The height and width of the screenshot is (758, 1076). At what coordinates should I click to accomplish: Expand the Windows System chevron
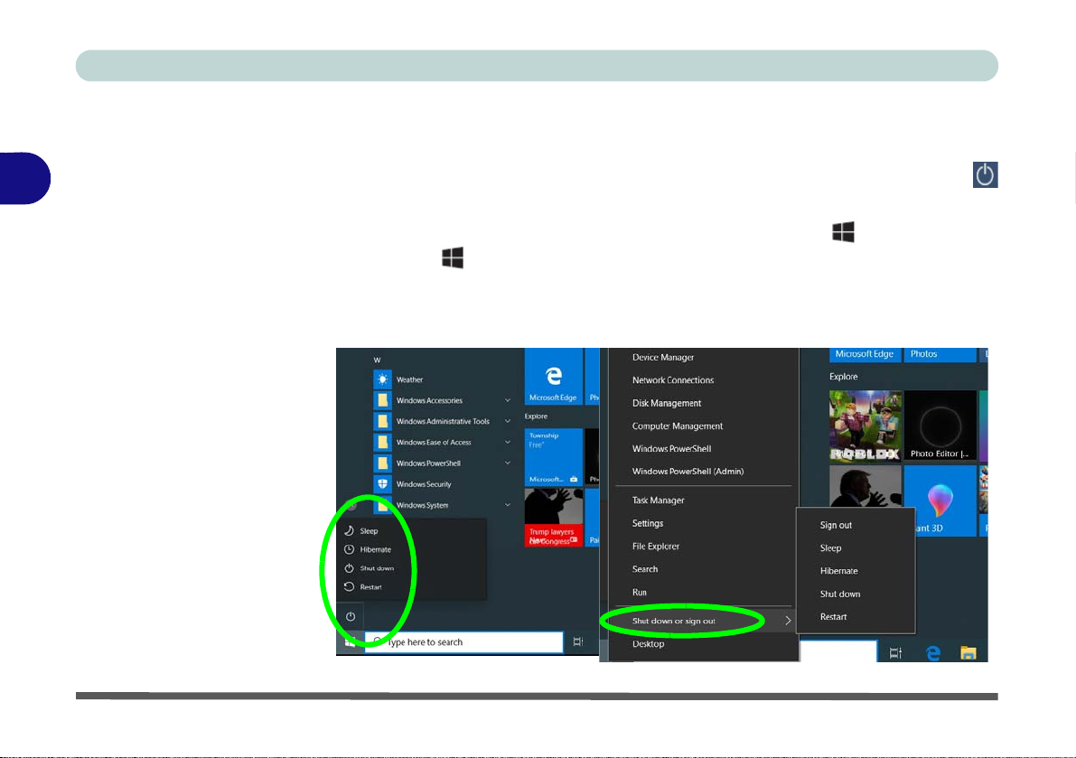pos(508,506)
